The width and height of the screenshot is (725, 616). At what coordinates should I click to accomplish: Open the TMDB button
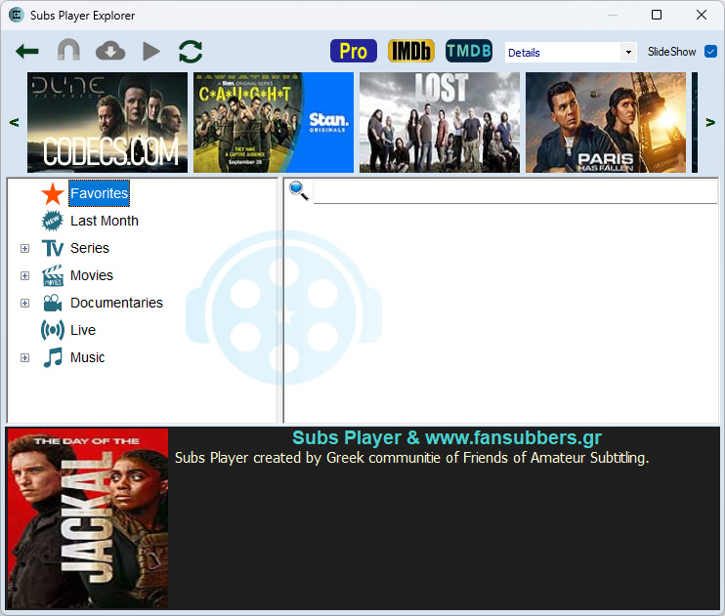tap(469, 51)
